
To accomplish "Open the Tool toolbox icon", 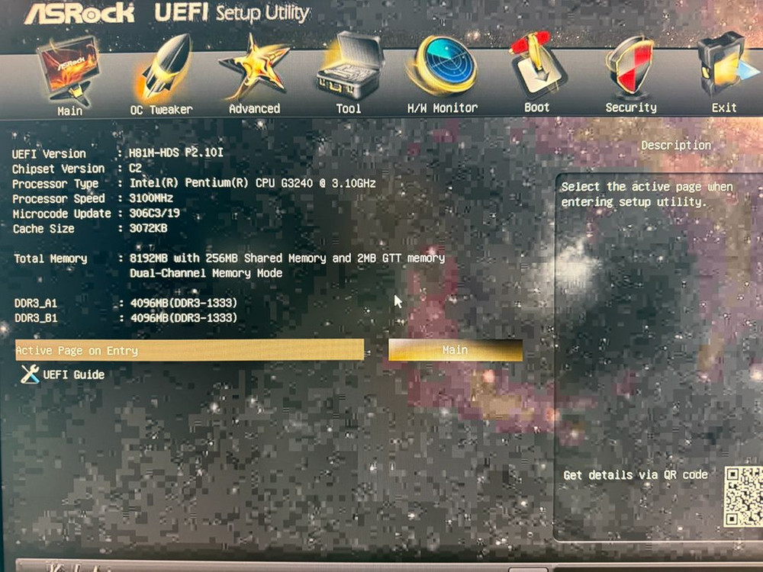I will tap(349, 69).
